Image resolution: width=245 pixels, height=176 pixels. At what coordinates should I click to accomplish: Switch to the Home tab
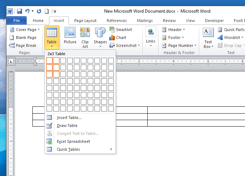[38, 21]
